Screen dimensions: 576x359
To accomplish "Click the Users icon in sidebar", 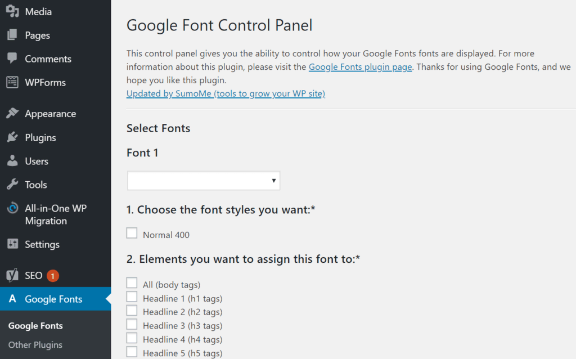I will 12,161.
